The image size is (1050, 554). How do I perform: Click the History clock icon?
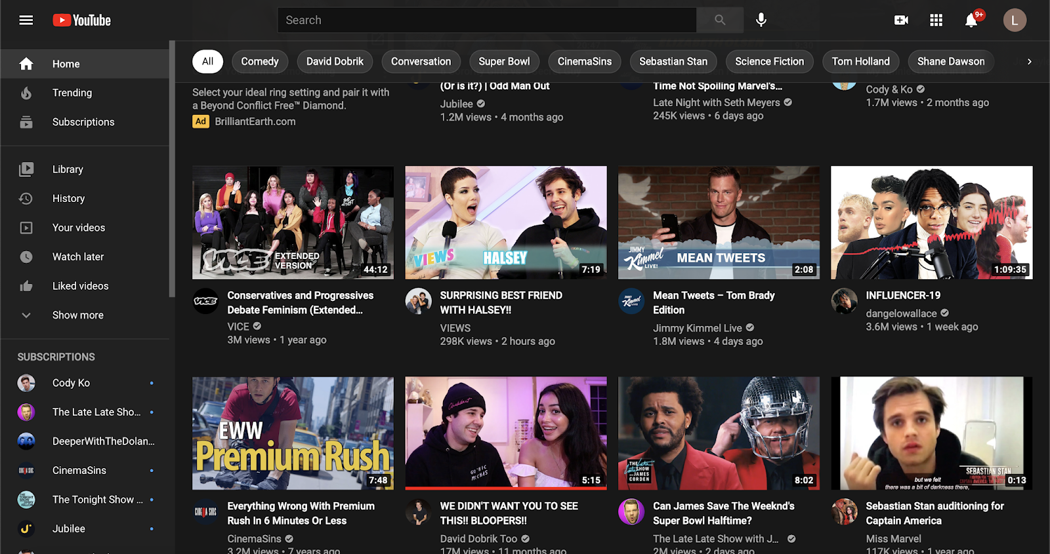click(x=26, y=198)
